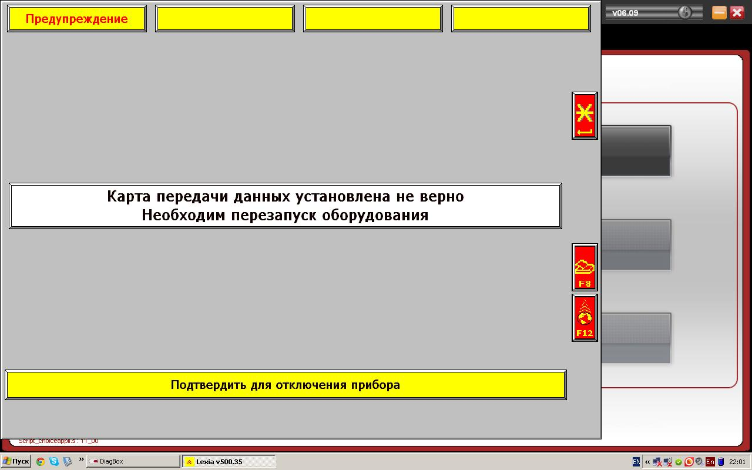Click the bottom grey button in DiagBox window
752x470 pixels.
point(636,338)
